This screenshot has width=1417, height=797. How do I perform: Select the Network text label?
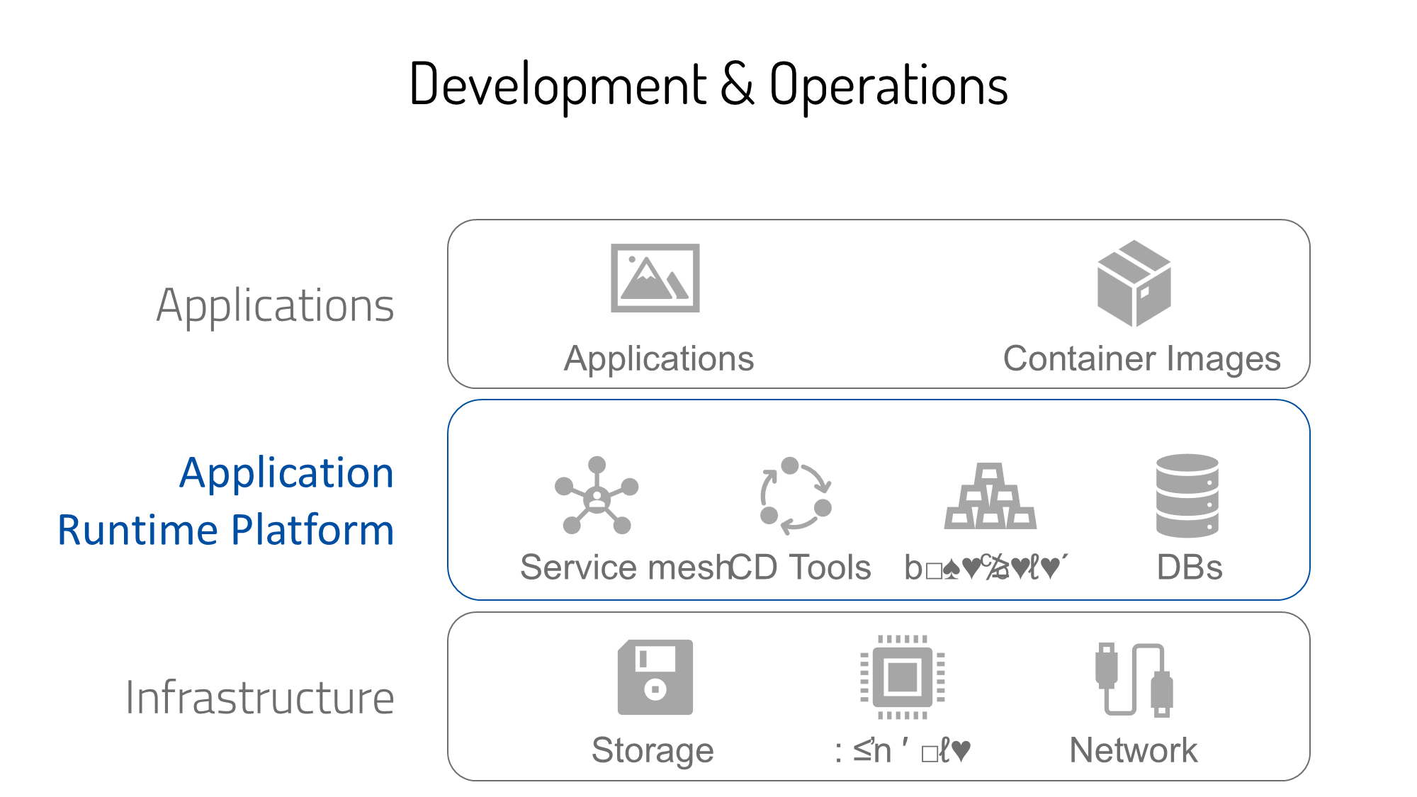point(1133,750)
